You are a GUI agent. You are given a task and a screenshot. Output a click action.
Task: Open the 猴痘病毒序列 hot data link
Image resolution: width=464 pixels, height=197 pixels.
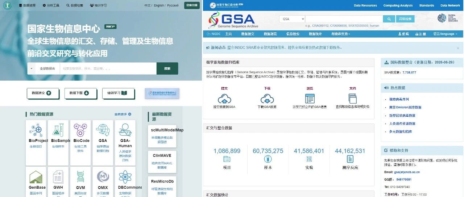pos(399,99)
